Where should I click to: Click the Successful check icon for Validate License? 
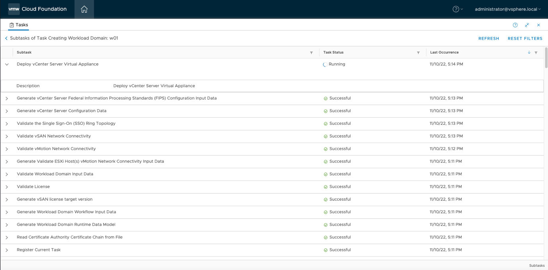click(326, 187)
